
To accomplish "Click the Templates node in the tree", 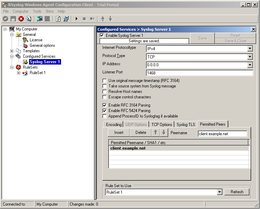I will coord(31,51).
